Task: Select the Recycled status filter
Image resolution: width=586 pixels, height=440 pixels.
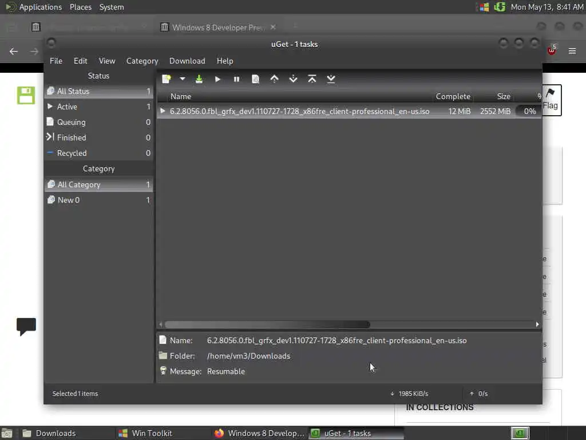Action: [98, 153]
